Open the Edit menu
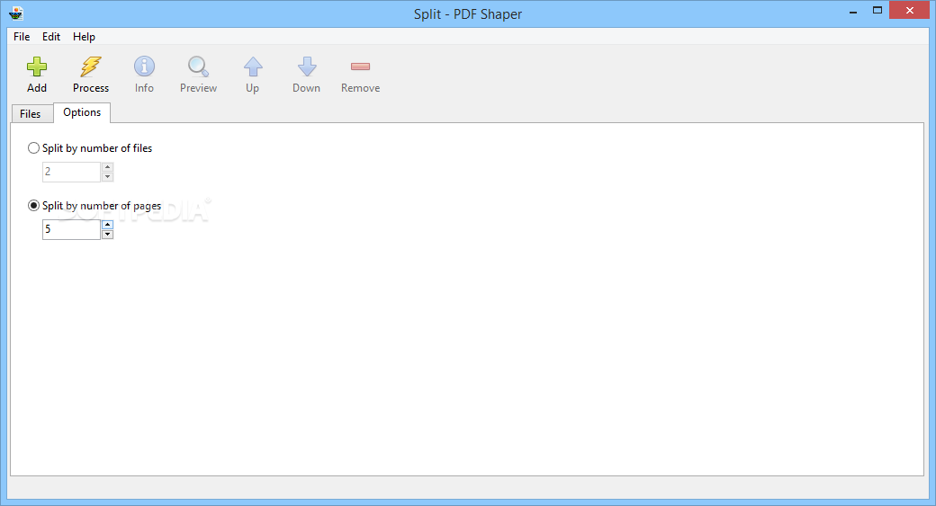The height and width of the screenshot is (506, 936). pyautogui.click(x=50, y=36)
